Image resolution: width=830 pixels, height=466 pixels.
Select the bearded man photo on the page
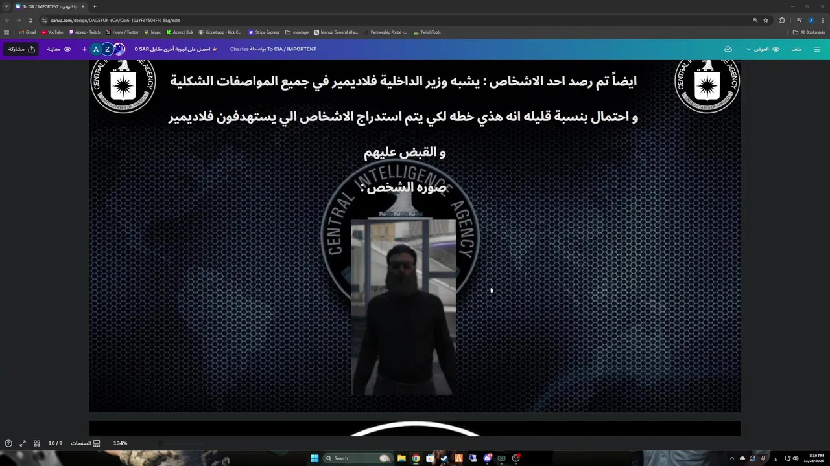(x=403, y=307)
